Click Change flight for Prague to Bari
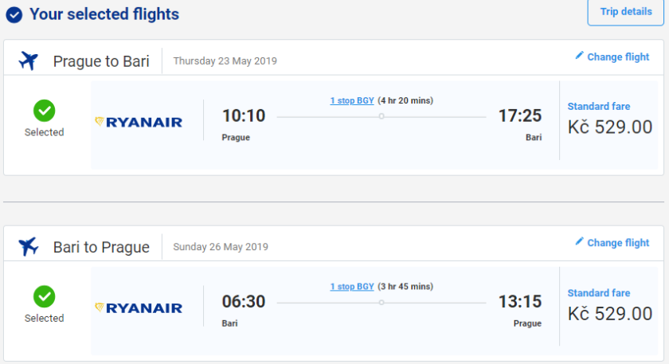Image resolution: width=669 pixels, height=364 pixels. point(618,57)
